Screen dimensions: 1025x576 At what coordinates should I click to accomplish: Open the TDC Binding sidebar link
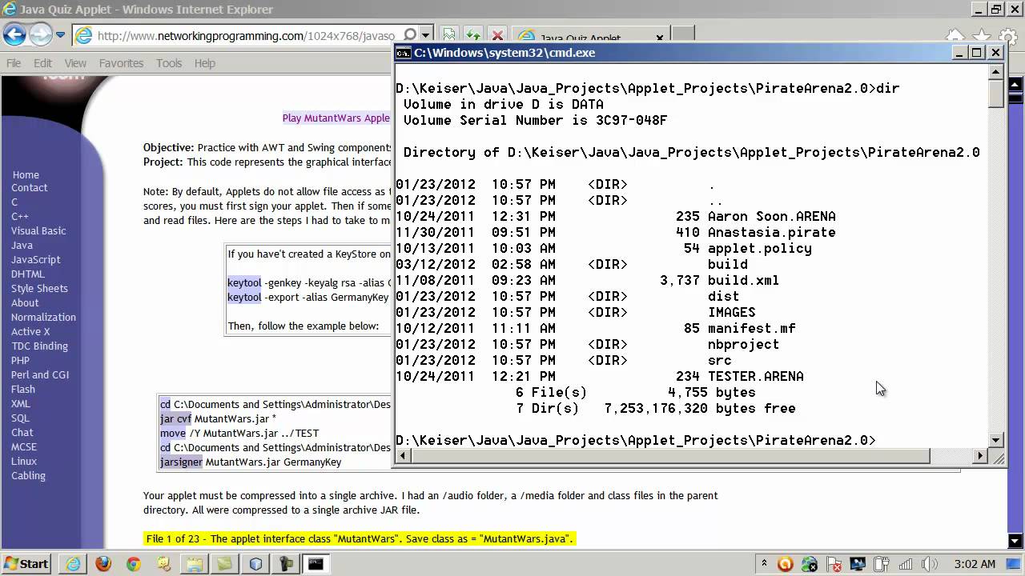tap(39, 346)
